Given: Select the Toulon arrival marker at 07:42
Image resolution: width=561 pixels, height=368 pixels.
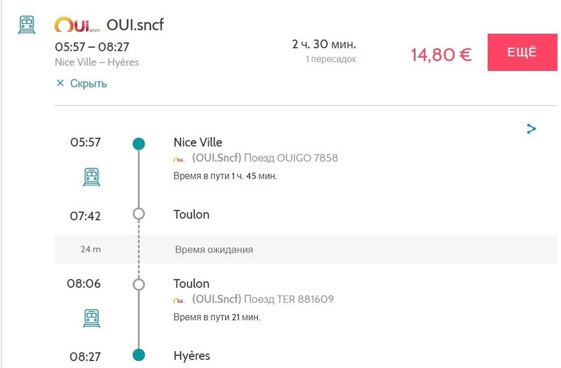Looking at the screenshot, I should coord(139,214).
